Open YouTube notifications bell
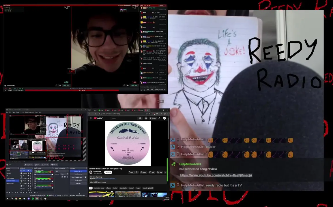333x207 pixels. click(x=159, y=118)
